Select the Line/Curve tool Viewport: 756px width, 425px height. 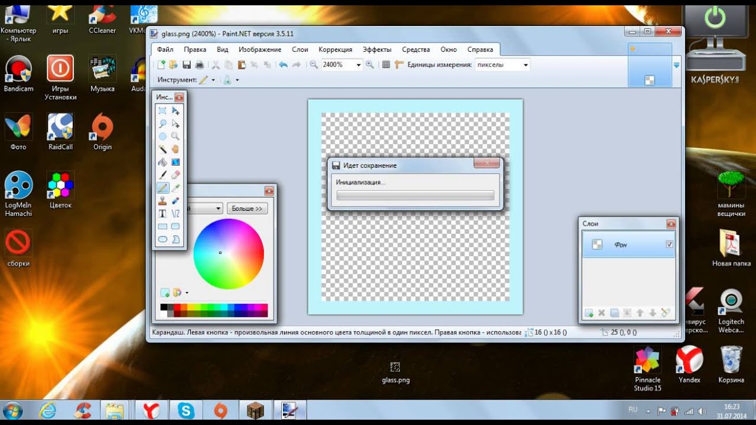(x=175, y=214)
